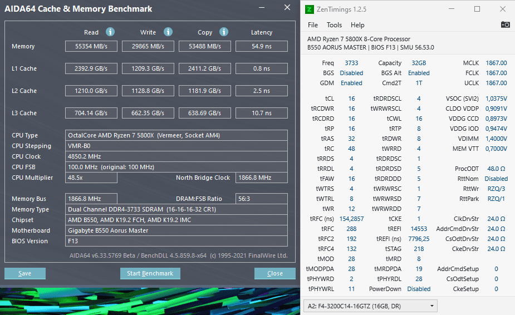515x315 pixels.
Task: Select Memory Copy value 53488 MB/s
Action: pos(205,46)
